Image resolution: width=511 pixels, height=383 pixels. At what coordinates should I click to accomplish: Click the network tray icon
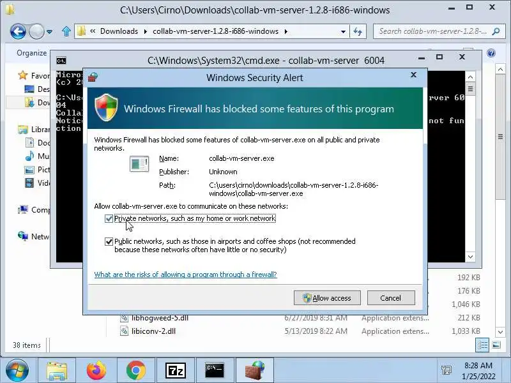[446, 370]
